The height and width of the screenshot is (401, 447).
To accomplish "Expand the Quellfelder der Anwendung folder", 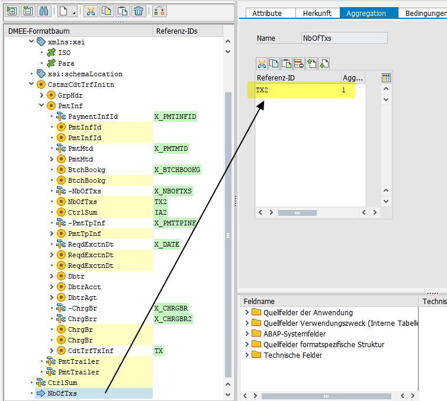I will point(247,312).
